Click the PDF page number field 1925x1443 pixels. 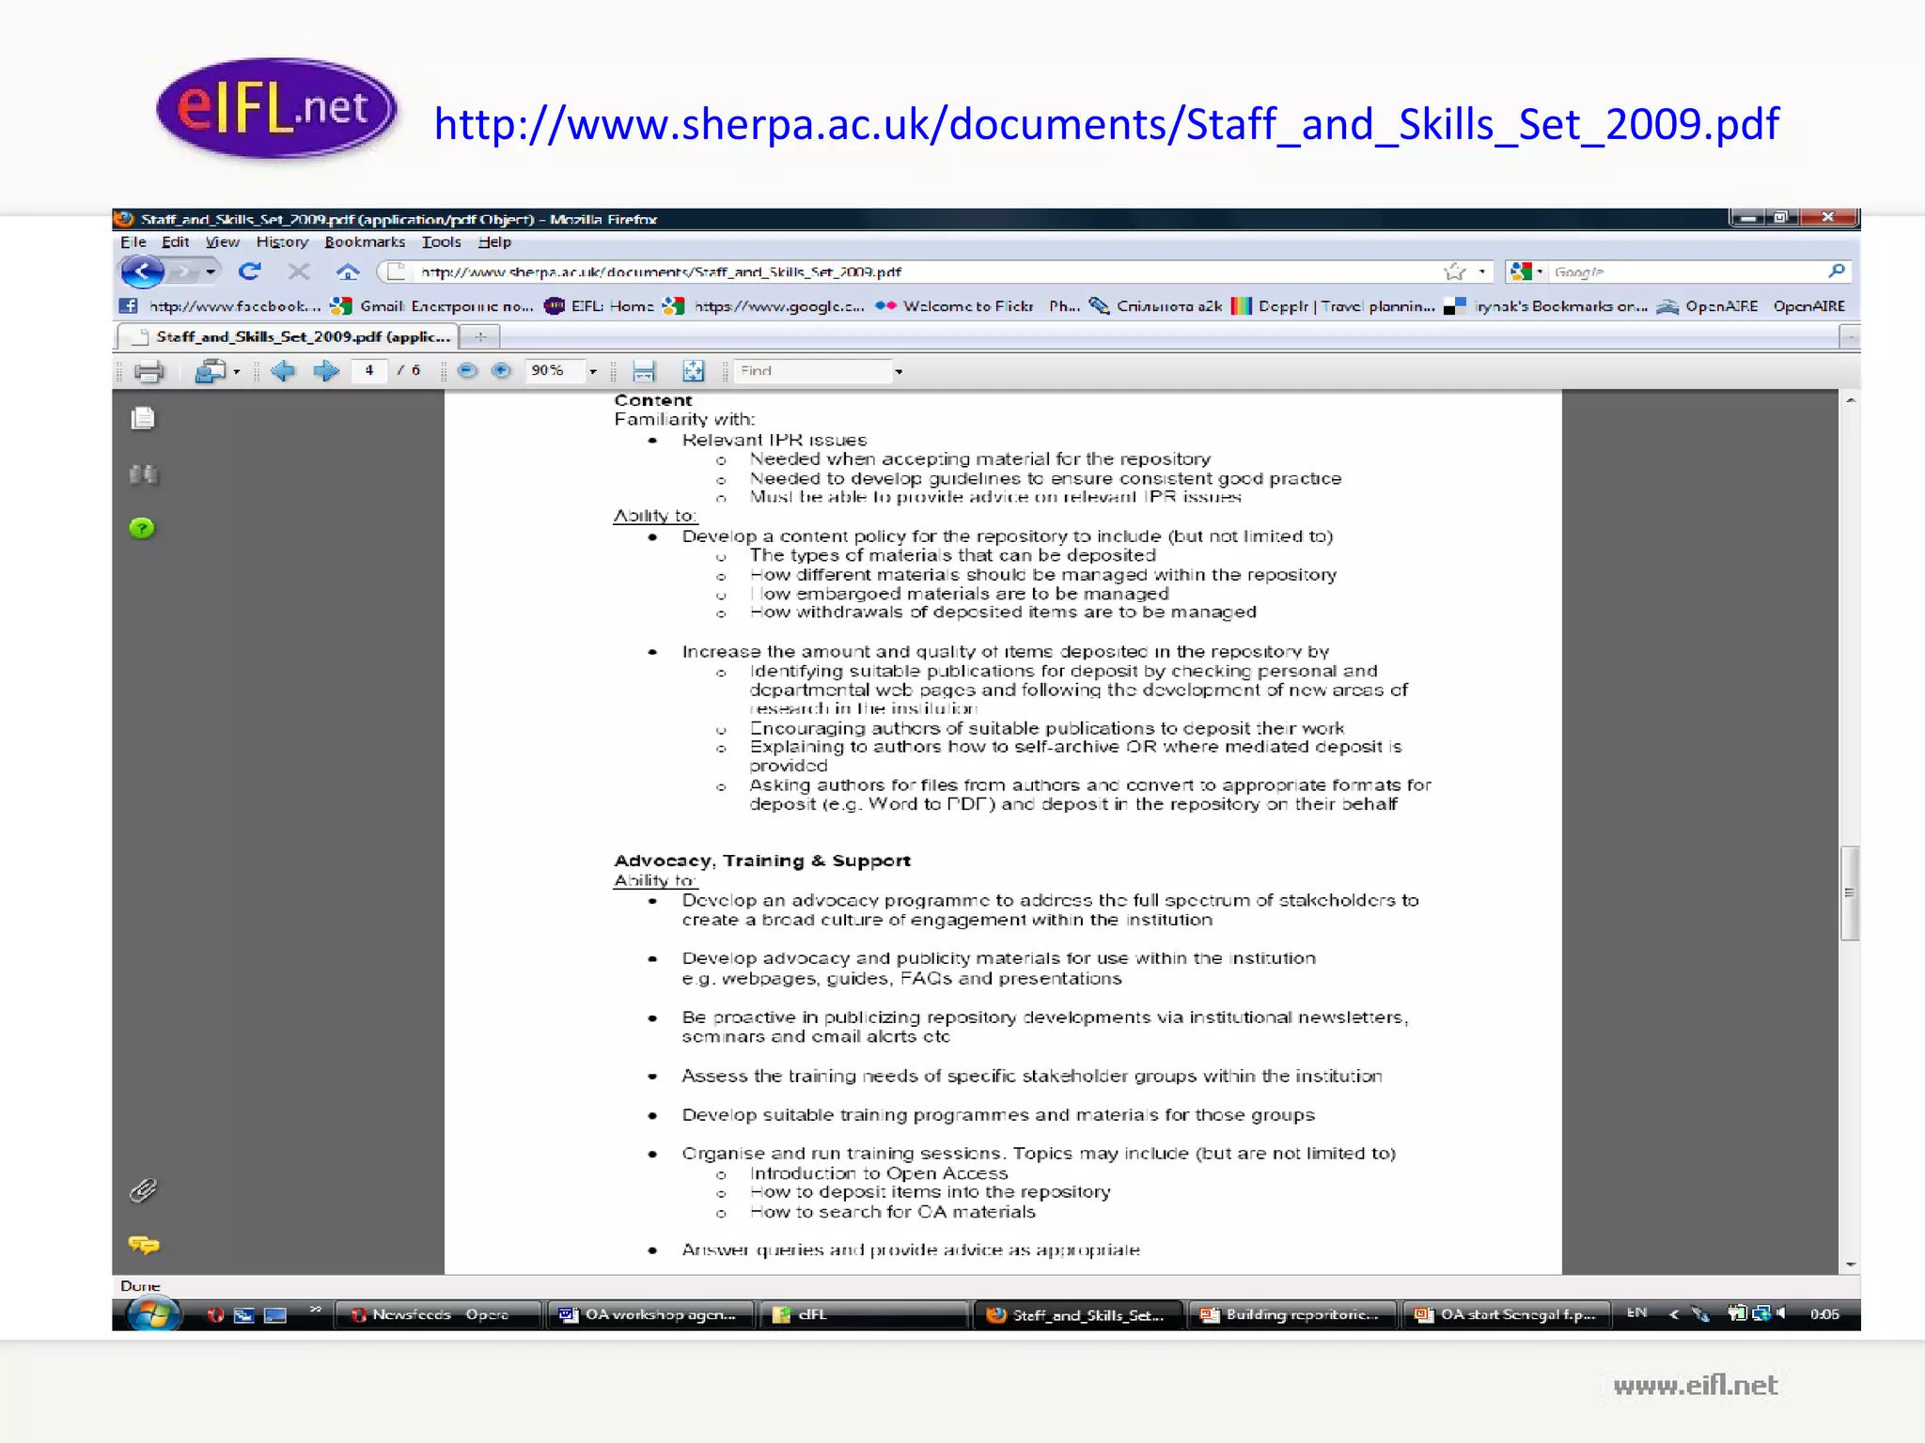(x=369, y=371)
